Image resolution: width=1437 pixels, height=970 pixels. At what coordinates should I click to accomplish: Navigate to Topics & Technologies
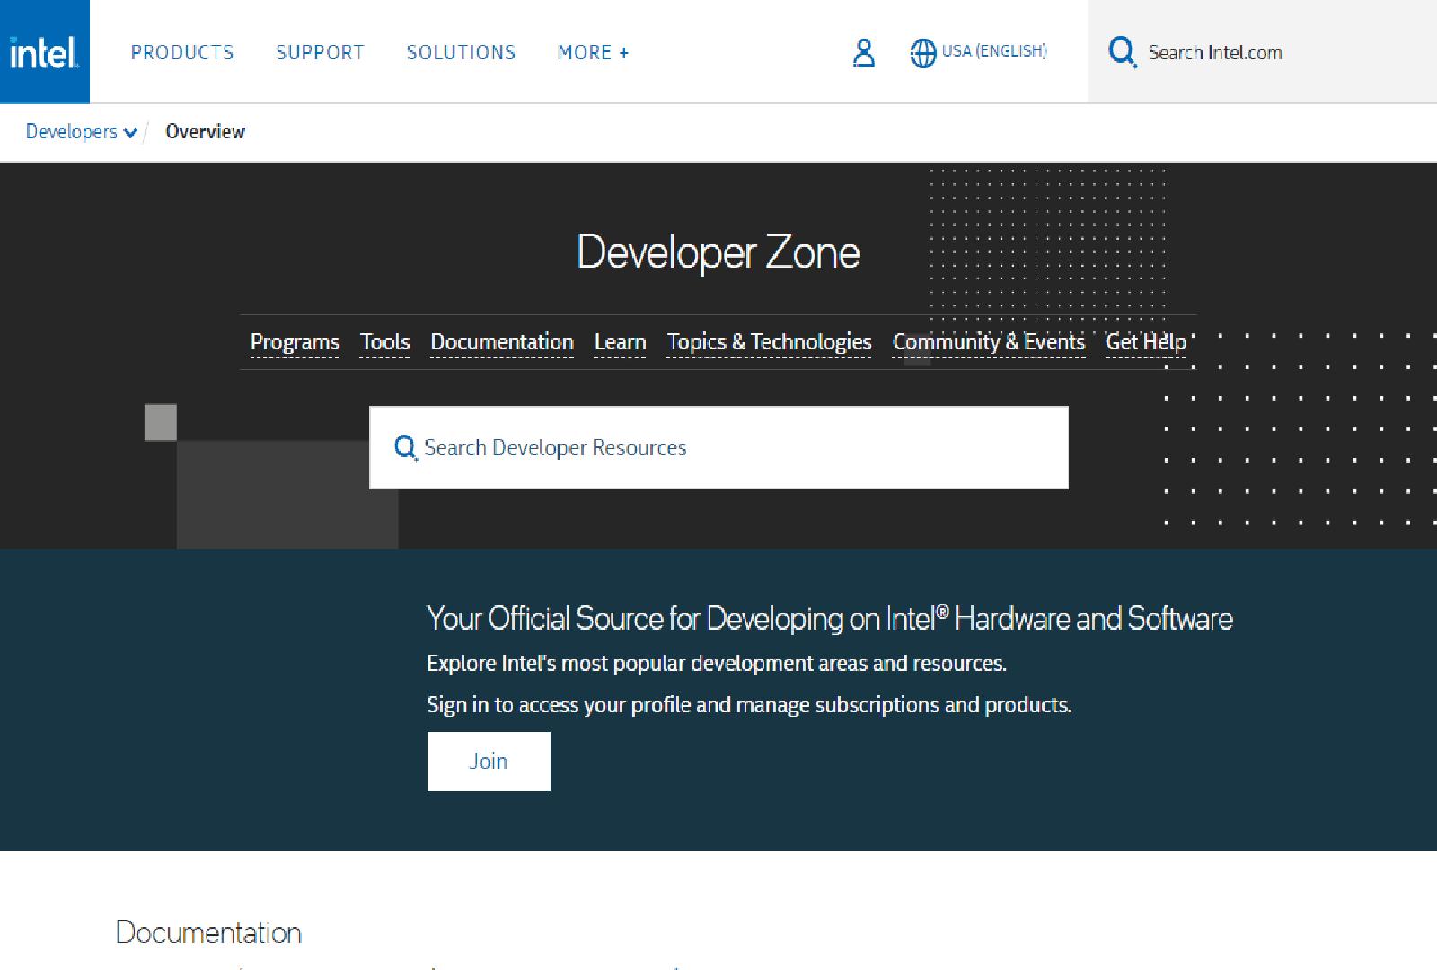click(769, 342)
